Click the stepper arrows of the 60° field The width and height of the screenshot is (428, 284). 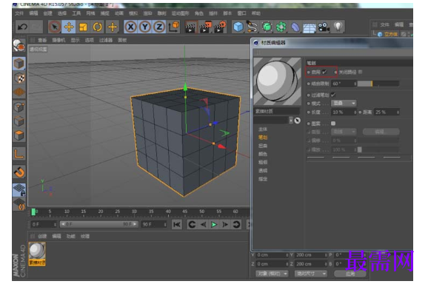355,84
